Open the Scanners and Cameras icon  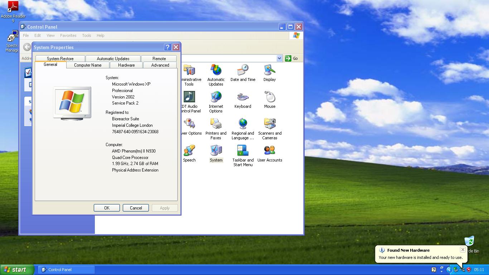click(x=270, y=129)
